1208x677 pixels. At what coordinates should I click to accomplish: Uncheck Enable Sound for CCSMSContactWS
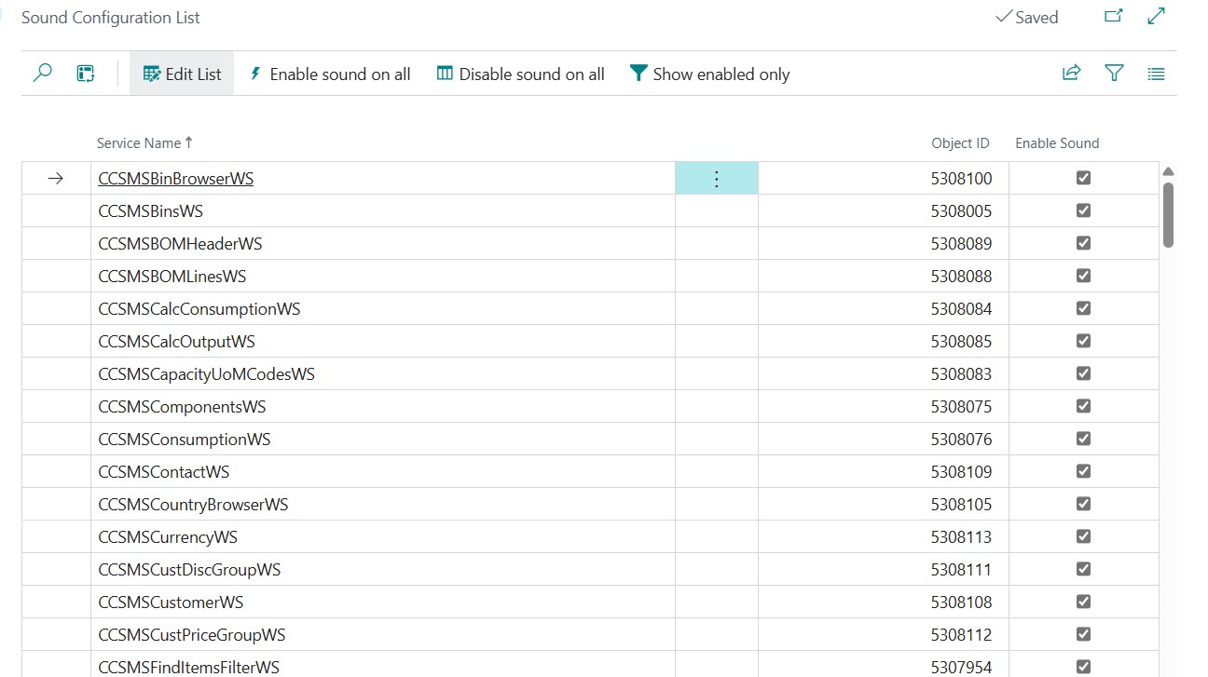tap(1083, 471)
